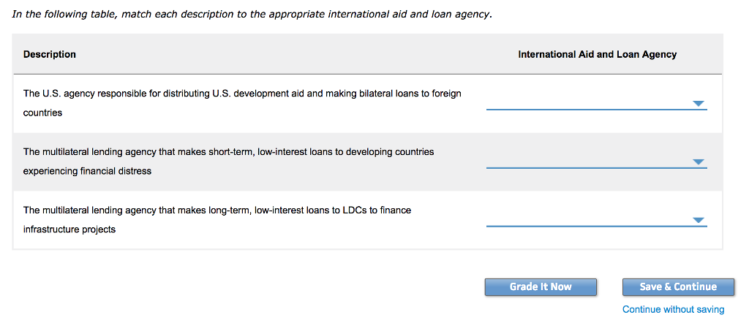Click the International Aid and Loan Agency header

(597, 54)
